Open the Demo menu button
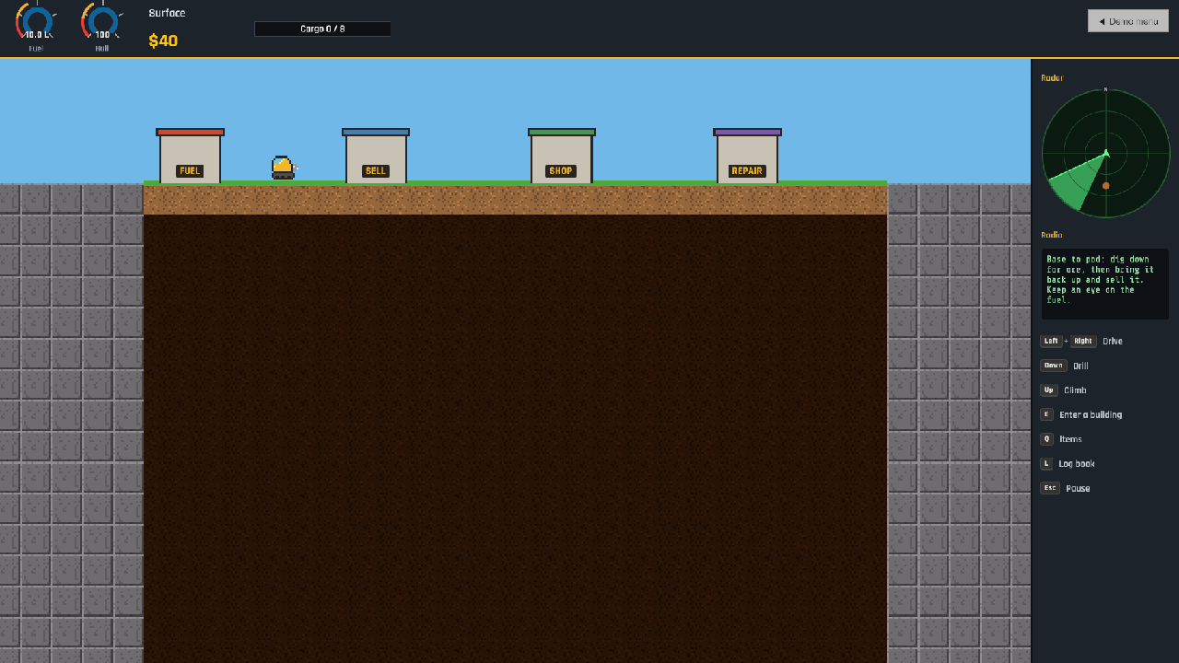Screen dimensions: 1179x663 click(1127, 21)
